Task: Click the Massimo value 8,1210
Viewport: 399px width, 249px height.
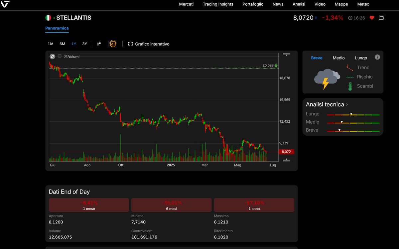Action: [221, 222]
